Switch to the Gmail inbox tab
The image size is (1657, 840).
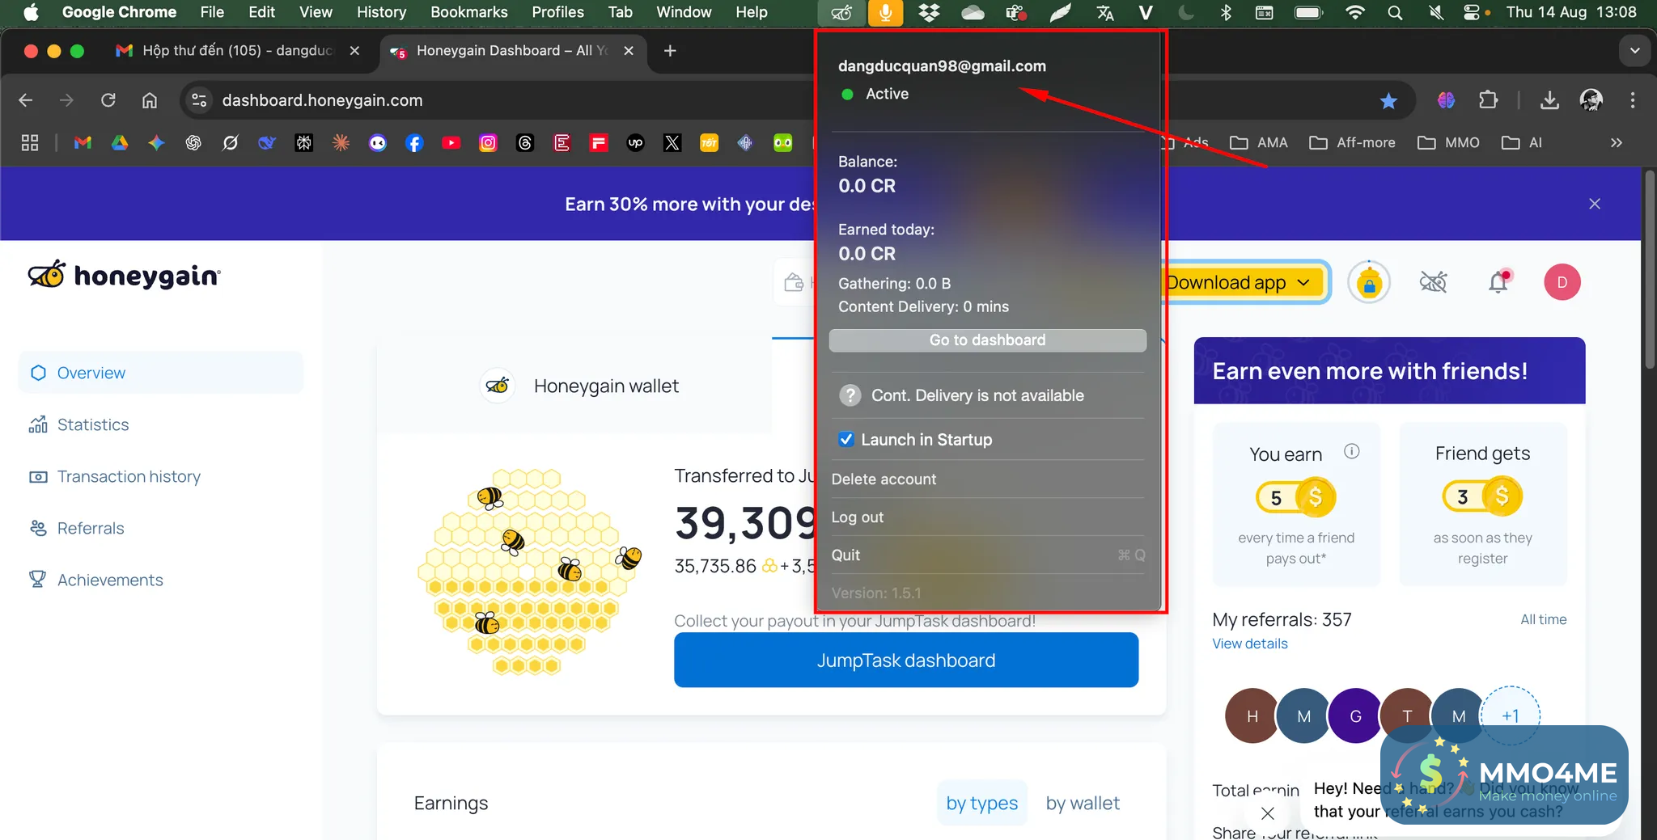click(238, 51)
